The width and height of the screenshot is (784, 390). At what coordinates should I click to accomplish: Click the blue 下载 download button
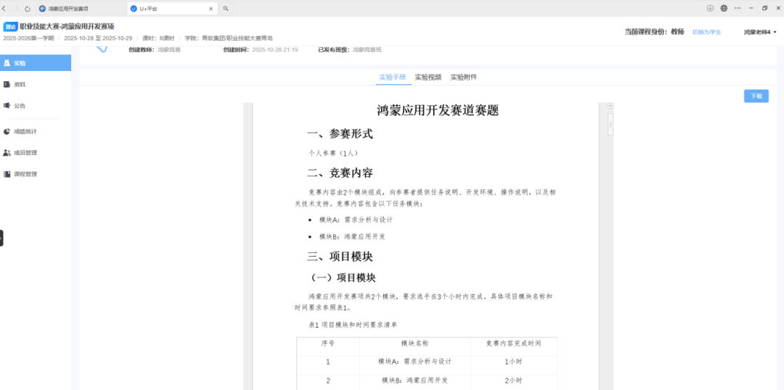[756, 96]
